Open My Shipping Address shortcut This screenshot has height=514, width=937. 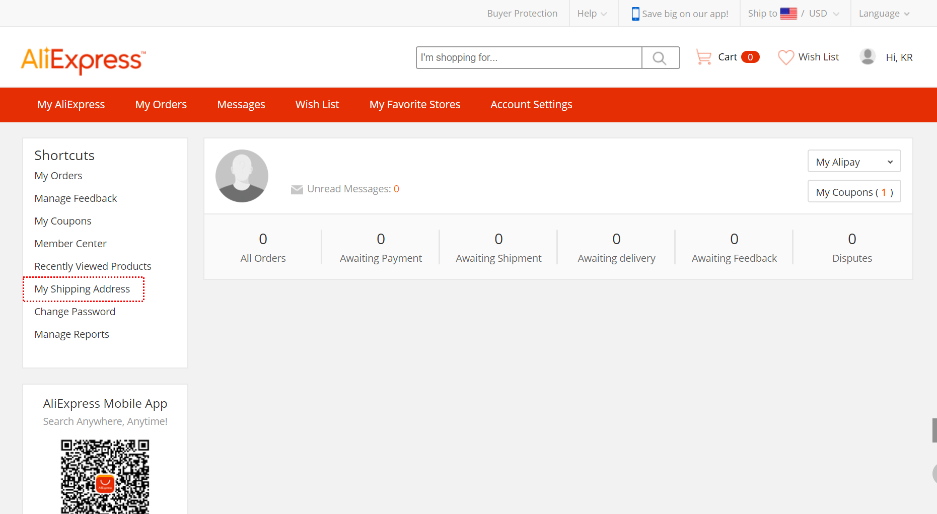82,289
